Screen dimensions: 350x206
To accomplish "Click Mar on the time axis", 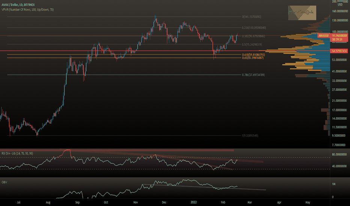I will click(x=250, y=202).
